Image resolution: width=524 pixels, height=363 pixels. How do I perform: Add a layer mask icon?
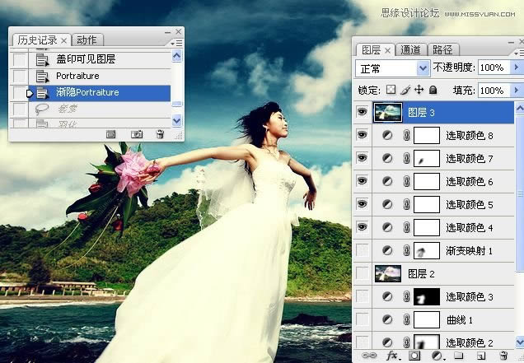[x=415, y=356]
